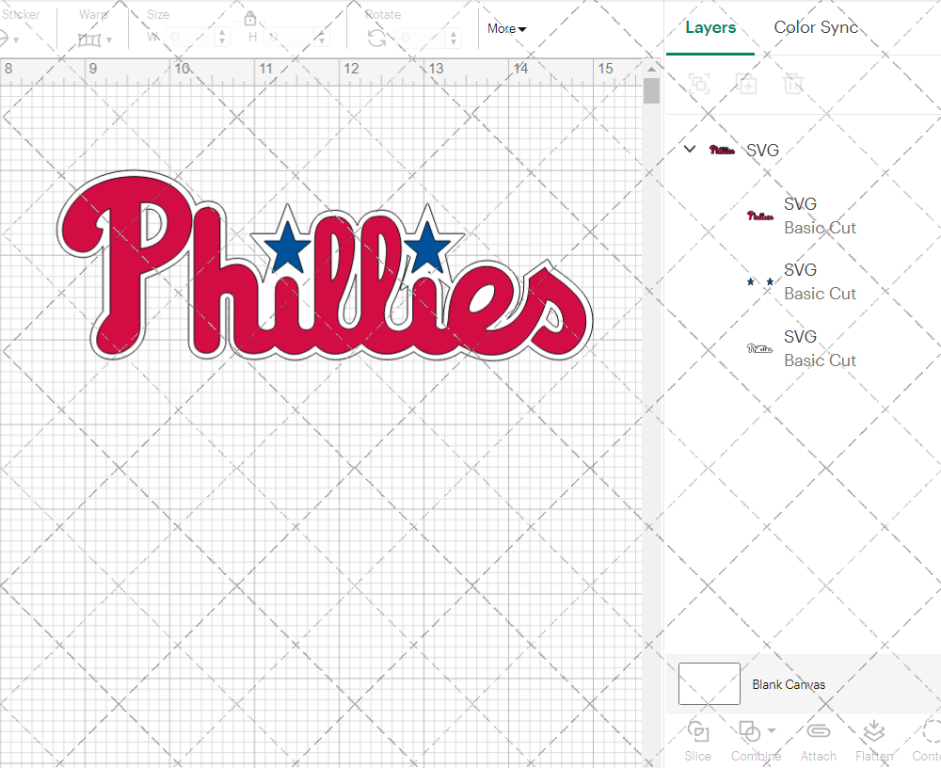Image resolution: width=941 pixels, height=768 pixels.
Task: Click the width input field
Action: tap(190, 38)
